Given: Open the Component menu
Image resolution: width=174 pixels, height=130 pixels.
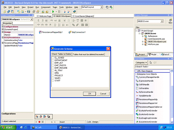Looking at the screenshot, I should point(46,7).
